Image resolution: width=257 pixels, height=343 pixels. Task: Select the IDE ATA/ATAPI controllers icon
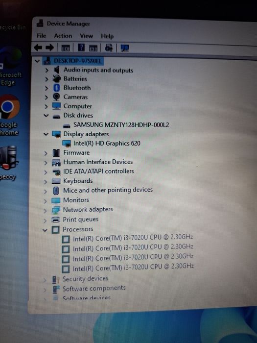click(56, 172)
